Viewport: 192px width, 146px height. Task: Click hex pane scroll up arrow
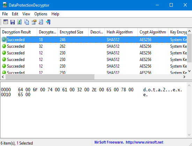click(189, 85)
